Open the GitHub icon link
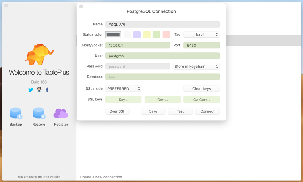Screen dimensions: 303x182 pyautogui.click(x=39, y=90)
